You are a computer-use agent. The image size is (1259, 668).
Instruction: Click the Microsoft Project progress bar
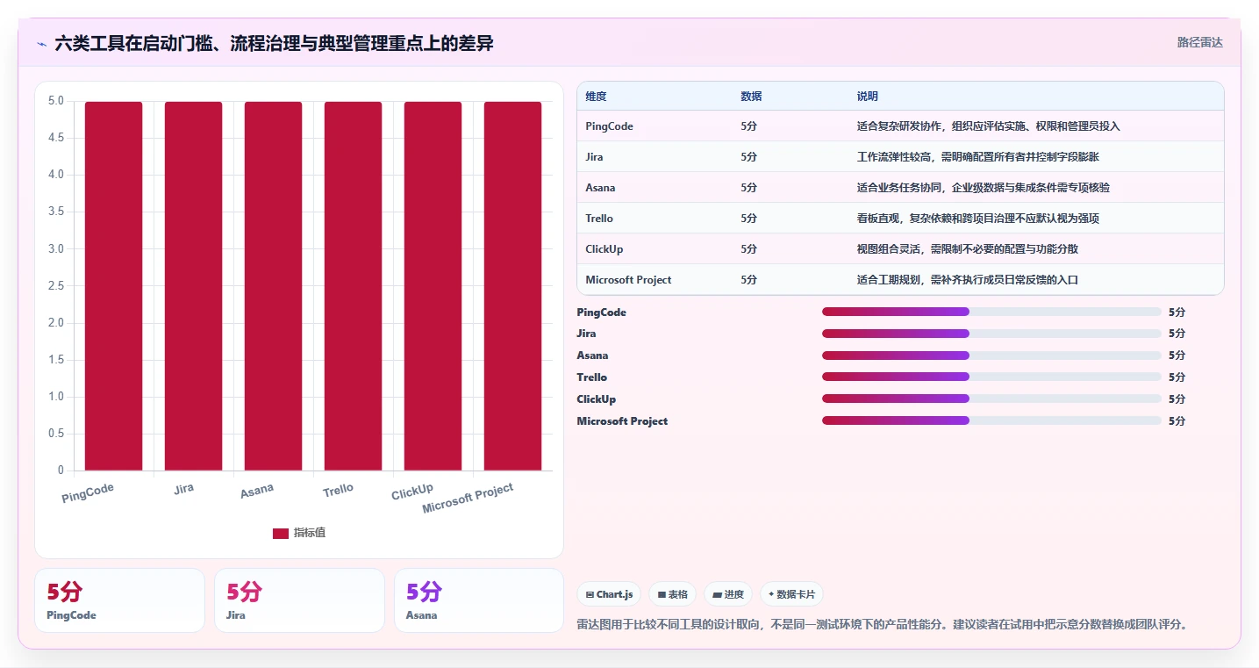[x=991, y=420]
